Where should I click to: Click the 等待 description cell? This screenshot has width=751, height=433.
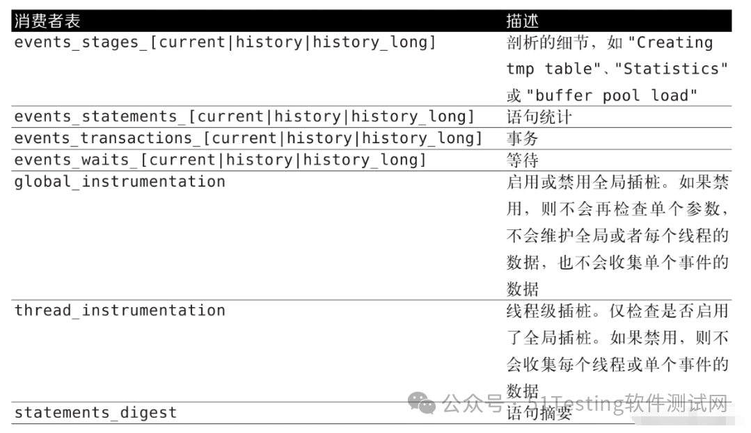[x=522, y=160]
